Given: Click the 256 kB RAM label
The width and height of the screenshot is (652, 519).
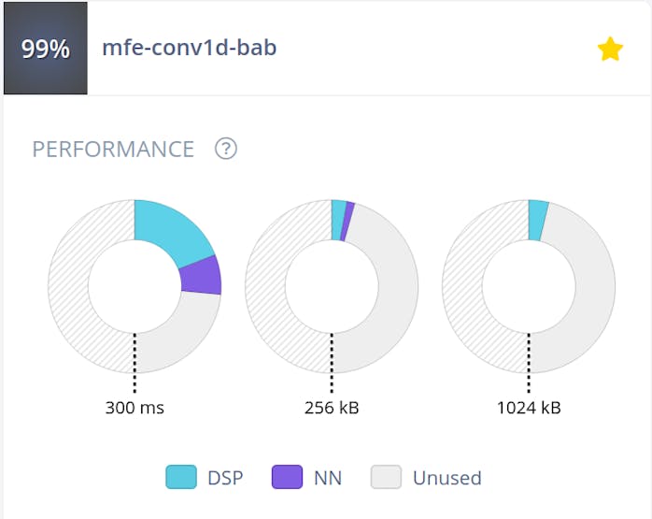Looking at the screenshot, I should [x=332, y=408].
